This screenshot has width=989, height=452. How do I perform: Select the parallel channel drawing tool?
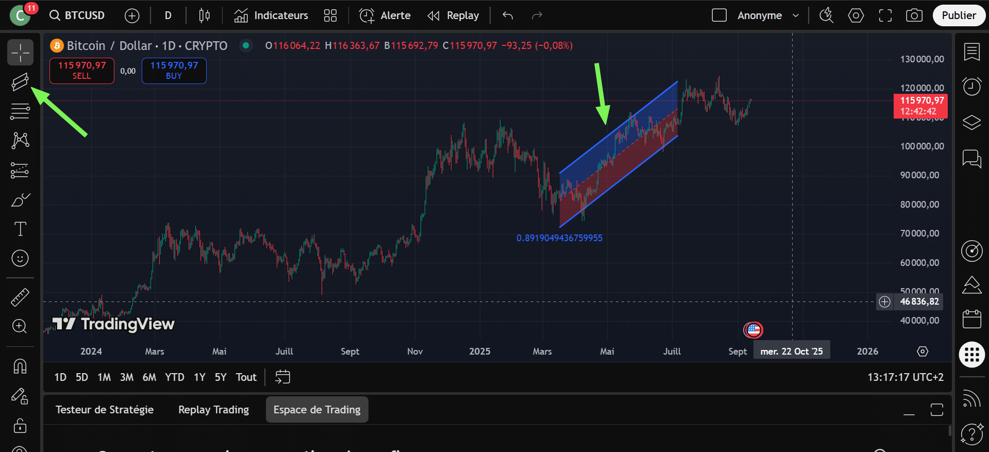pos(20,82)
